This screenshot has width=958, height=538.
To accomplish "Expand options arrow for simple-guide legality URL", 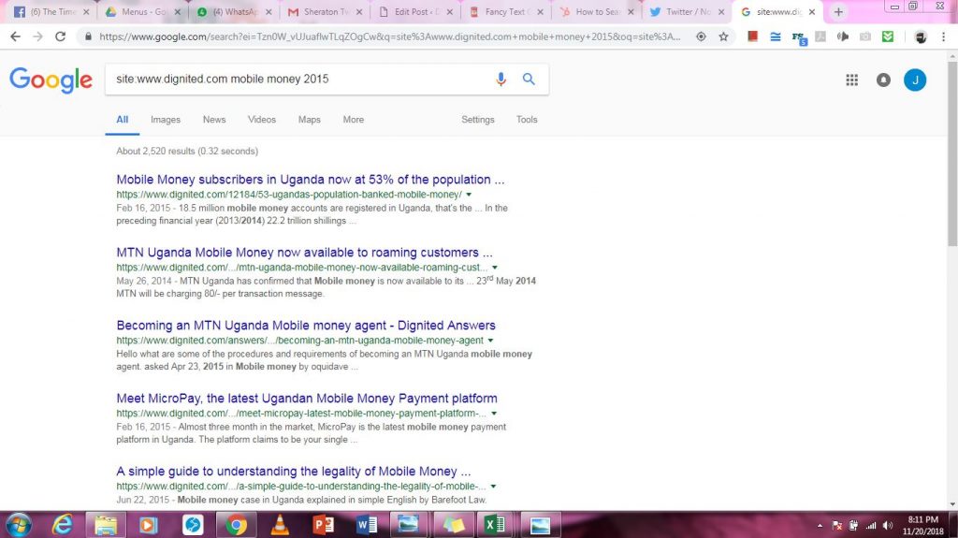I will click(x=493, y=487).
